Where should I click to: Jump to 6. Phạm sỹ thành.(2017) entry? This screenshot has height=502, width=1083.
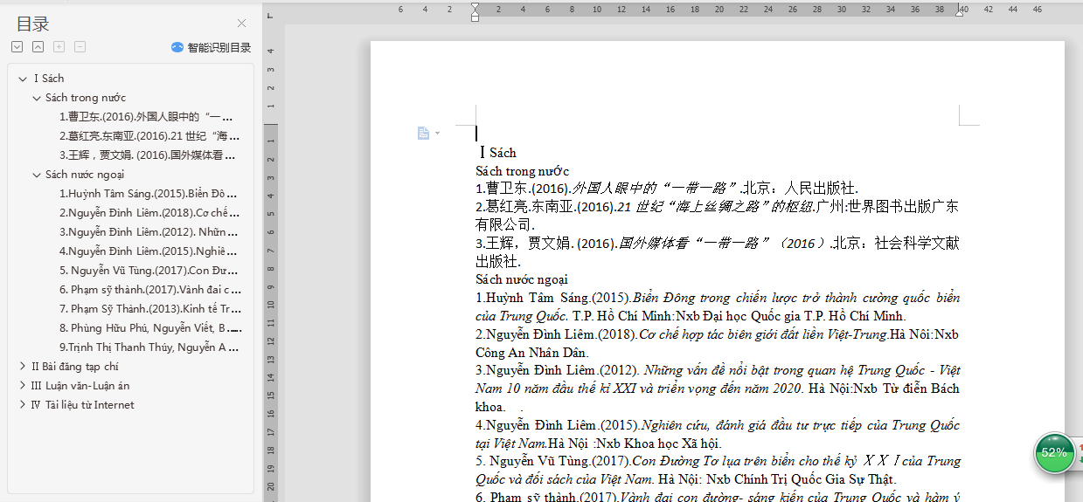click(150, 290)
